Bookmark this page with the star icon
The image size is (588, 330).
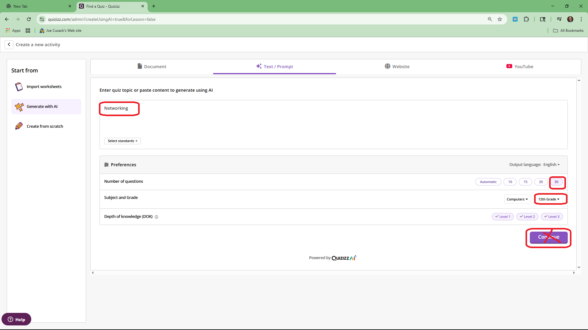(500, 19)
